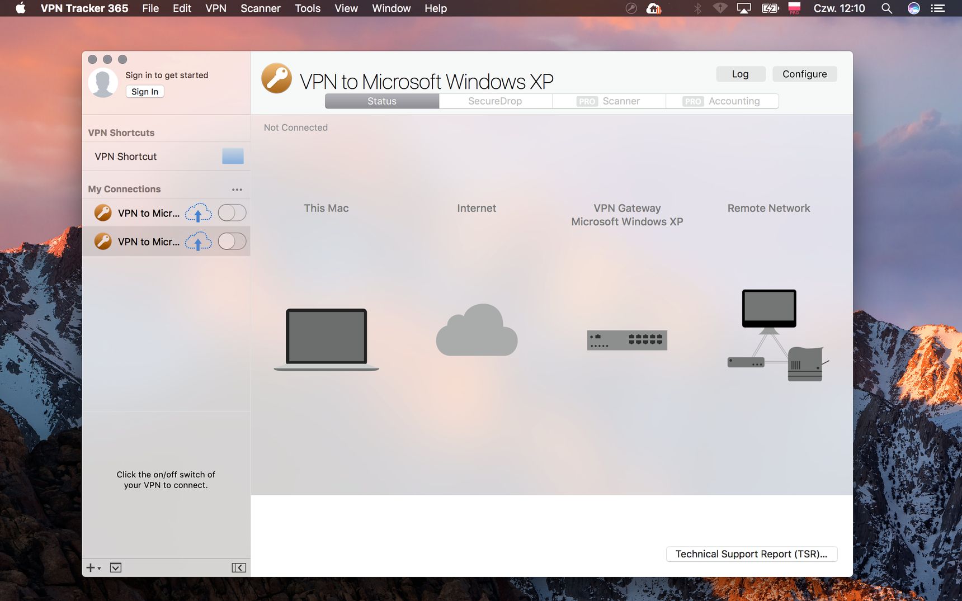Viewport: 962px width, 601px height.
Task: Open the Tools menu
Action: coord(308,8)
